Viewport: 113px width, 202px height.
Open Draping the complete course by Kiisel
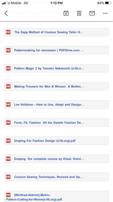[56, 159]
